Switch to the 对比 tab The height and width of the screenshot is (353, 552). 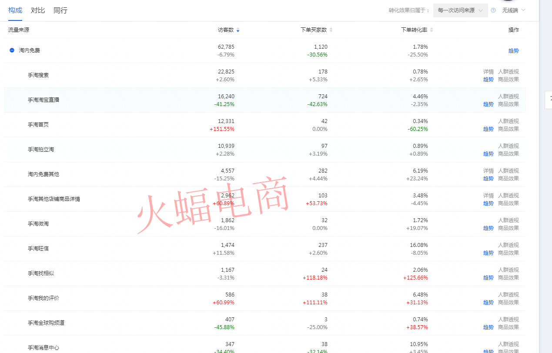pos(38,10)
